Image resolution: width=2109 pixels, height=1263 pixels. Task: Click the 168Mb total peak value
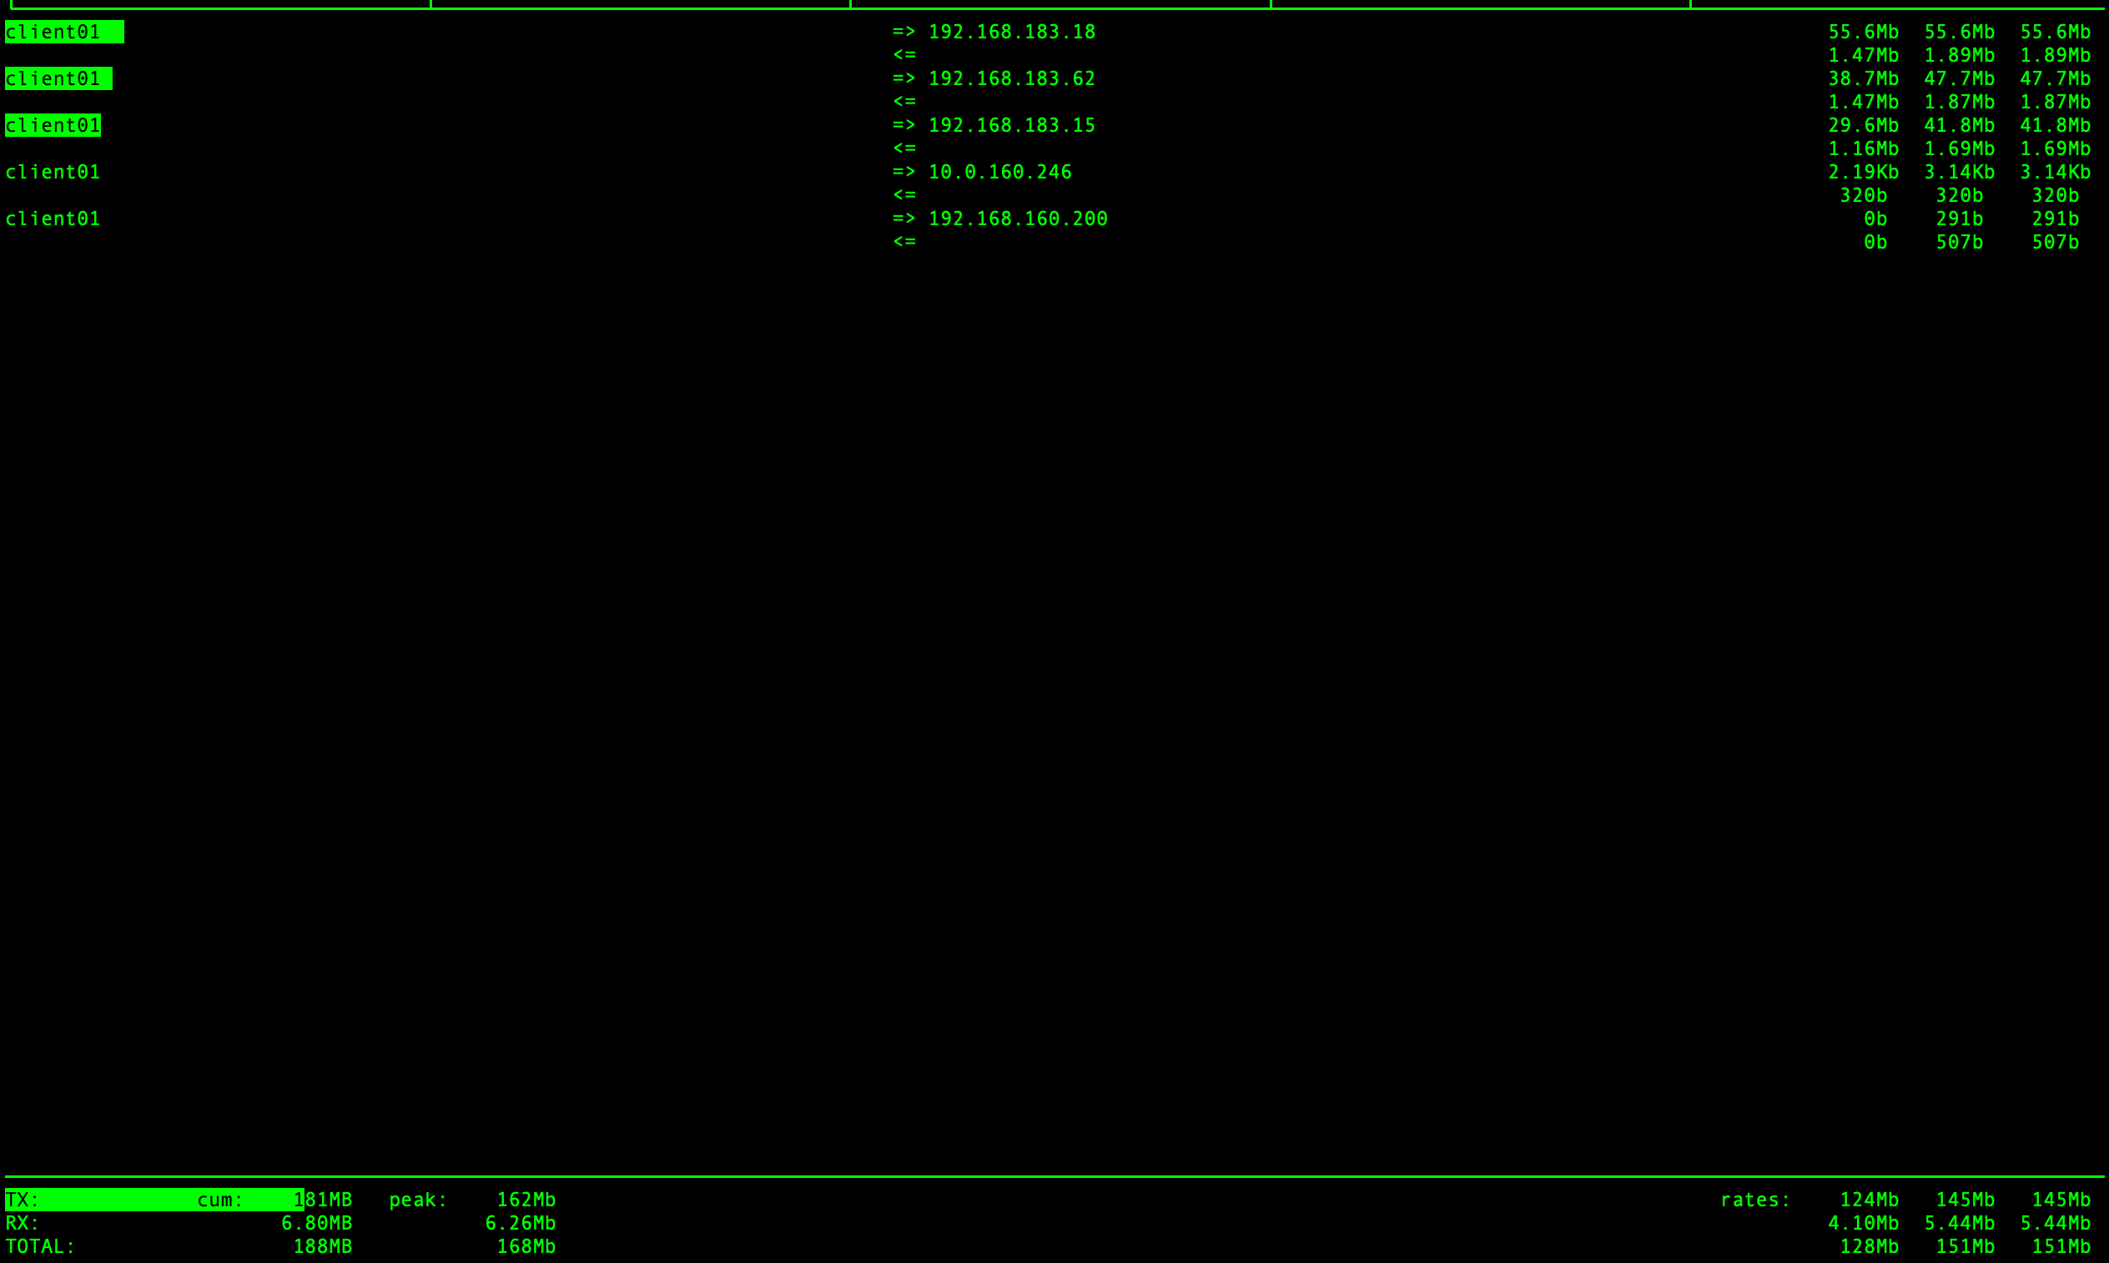tap(526, 1246)
